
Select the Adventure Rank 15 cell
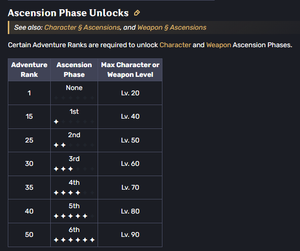29,117
